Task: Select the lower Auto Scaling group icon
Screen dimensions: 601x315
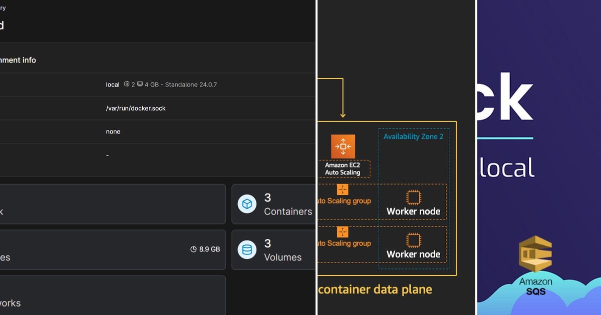Action: 343,232
